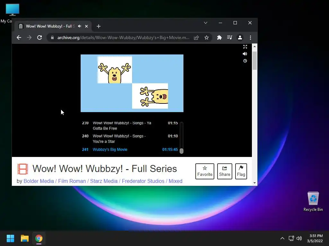
Task: Show hidden tray icons chevron
Action: 282,238
